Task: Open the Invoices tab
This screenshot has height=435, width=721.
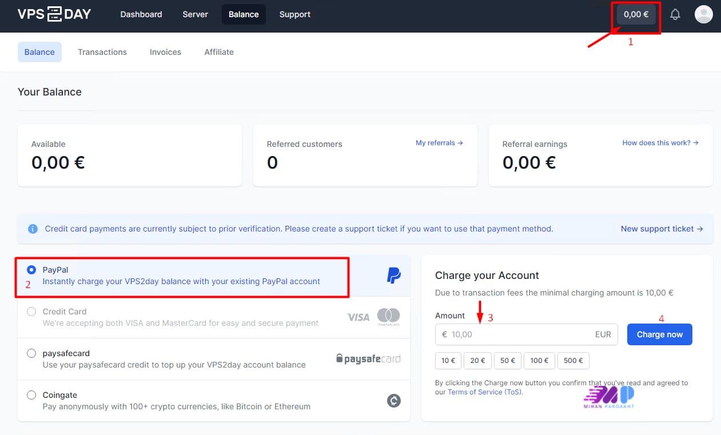Action: pyautogui.click(x=165, y=52)
